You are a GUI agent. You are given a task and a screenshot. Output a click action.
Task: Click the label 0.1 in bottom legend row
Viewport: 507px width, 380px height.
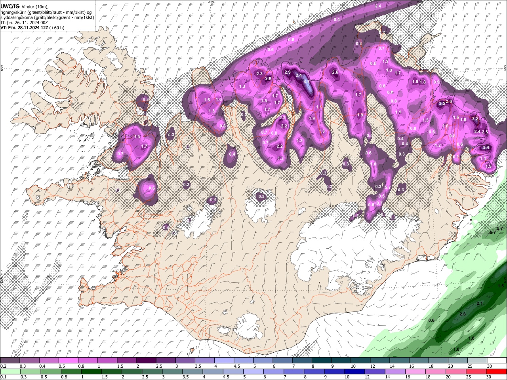coord(3,377)
